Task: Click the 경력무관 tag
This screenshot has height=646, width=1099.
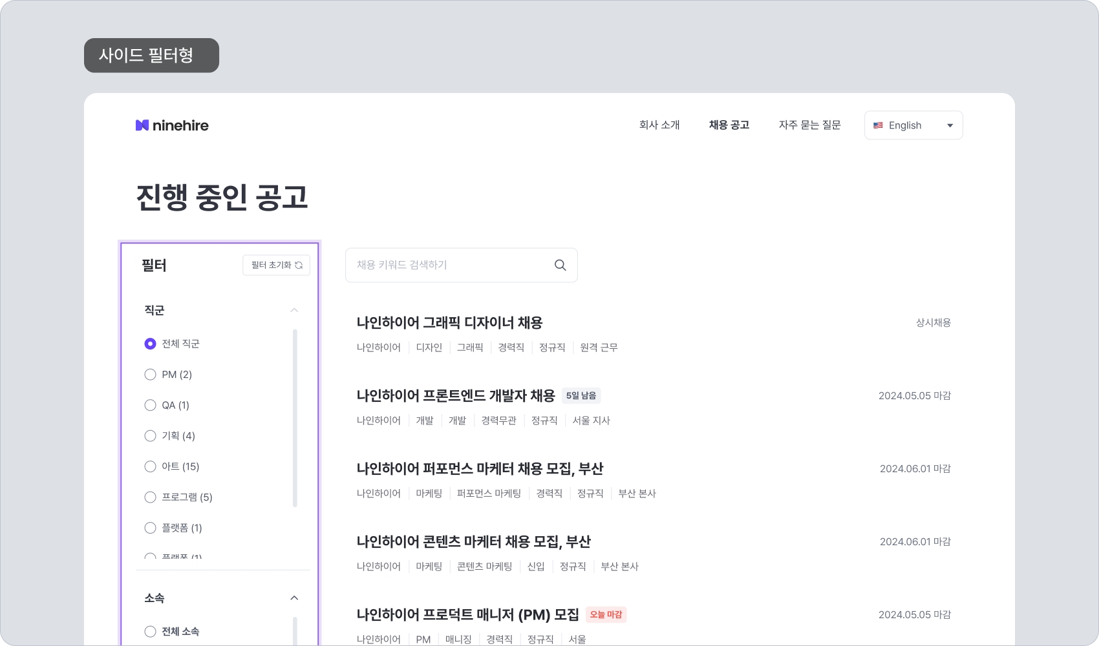Action: pyautogui.click(x=498, y=421)
